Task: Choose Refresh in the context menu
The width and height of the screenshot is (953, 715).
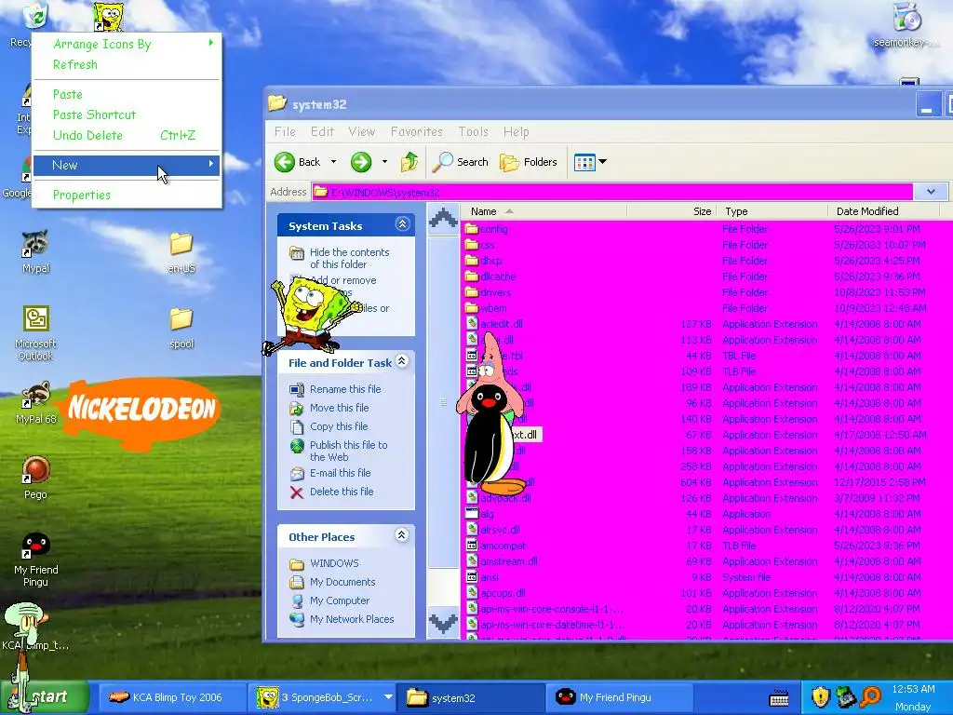Action: 127,64
